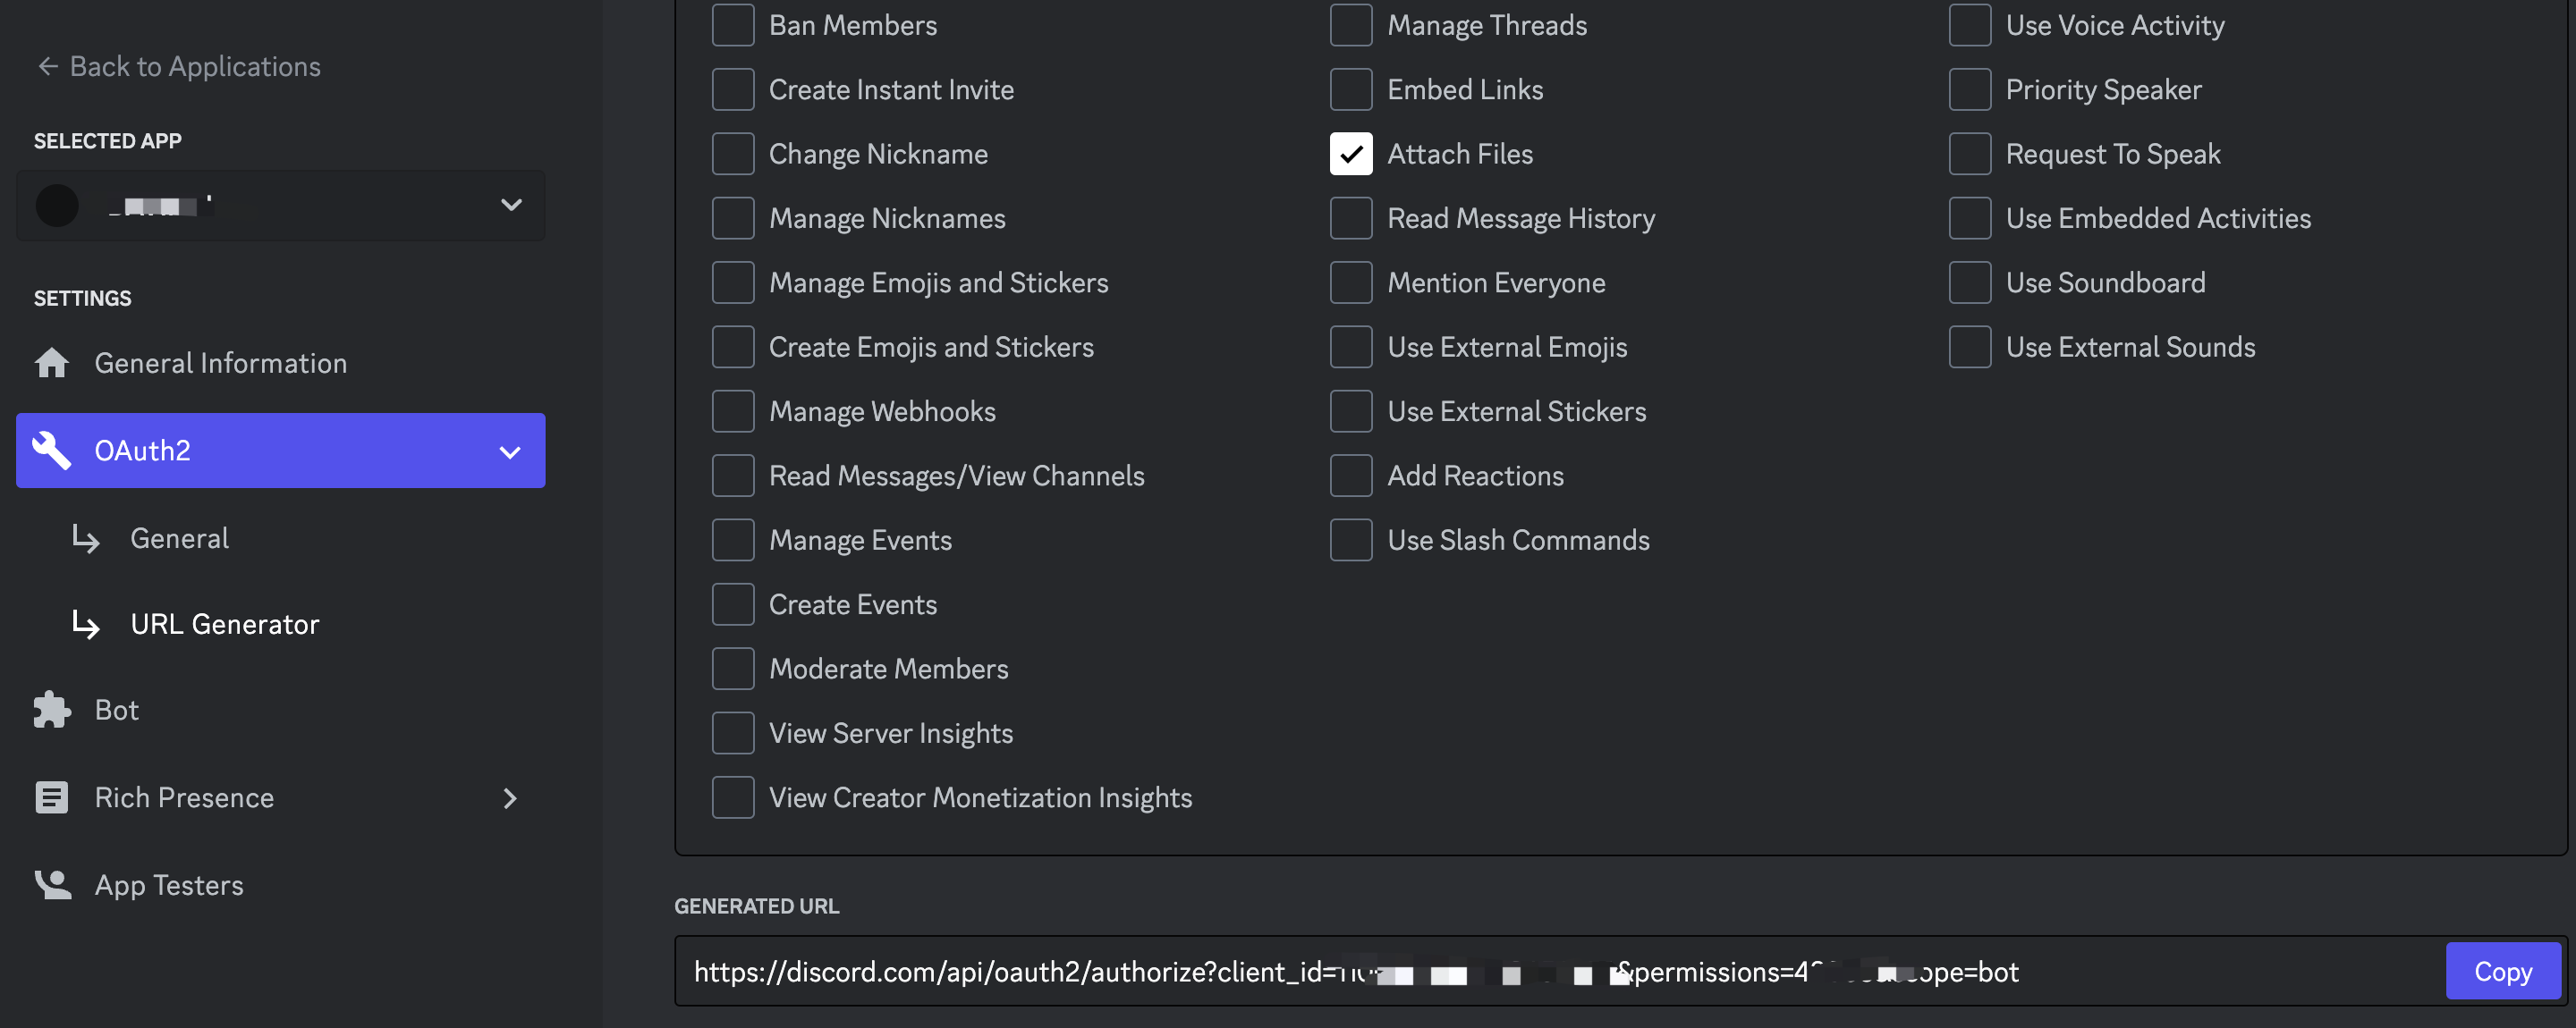Click the sub-arrow icon beside URL Generator

(x=86, y=626)
